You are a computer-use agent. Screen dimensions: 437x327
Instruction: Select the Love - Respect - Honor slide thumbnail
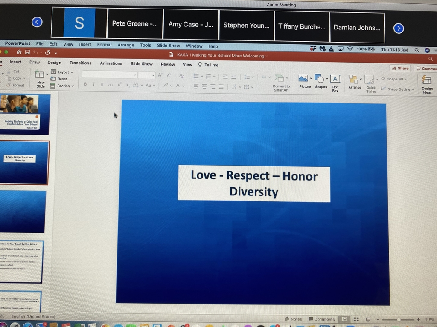click(24, 163)
